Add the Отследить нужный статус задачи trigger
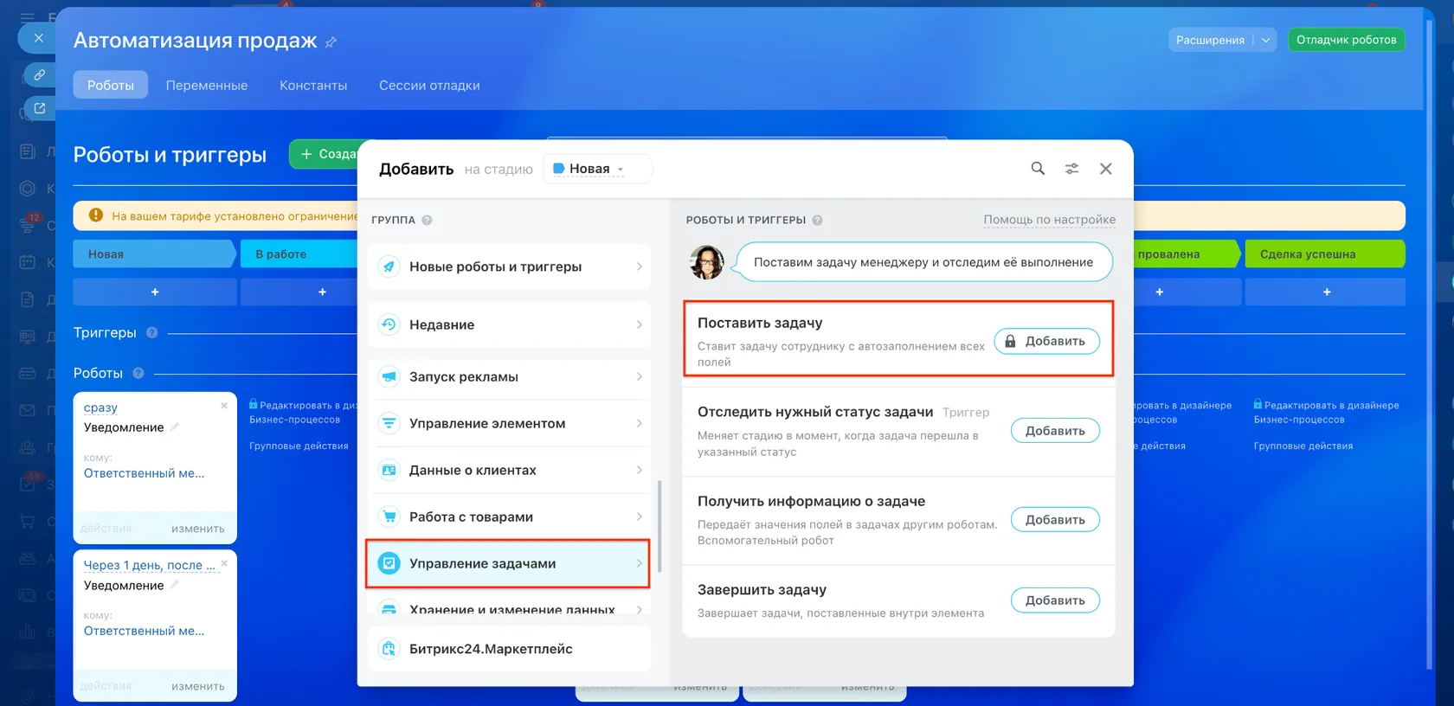Viewport: 1454px width, 706px height. 1055,431
